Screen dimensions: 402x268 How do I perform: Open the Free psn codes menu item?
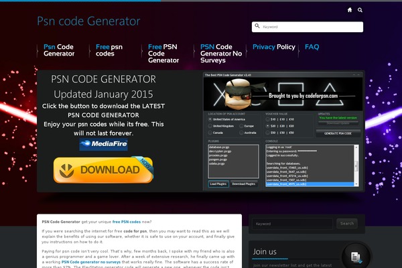[x=109, y=50]
